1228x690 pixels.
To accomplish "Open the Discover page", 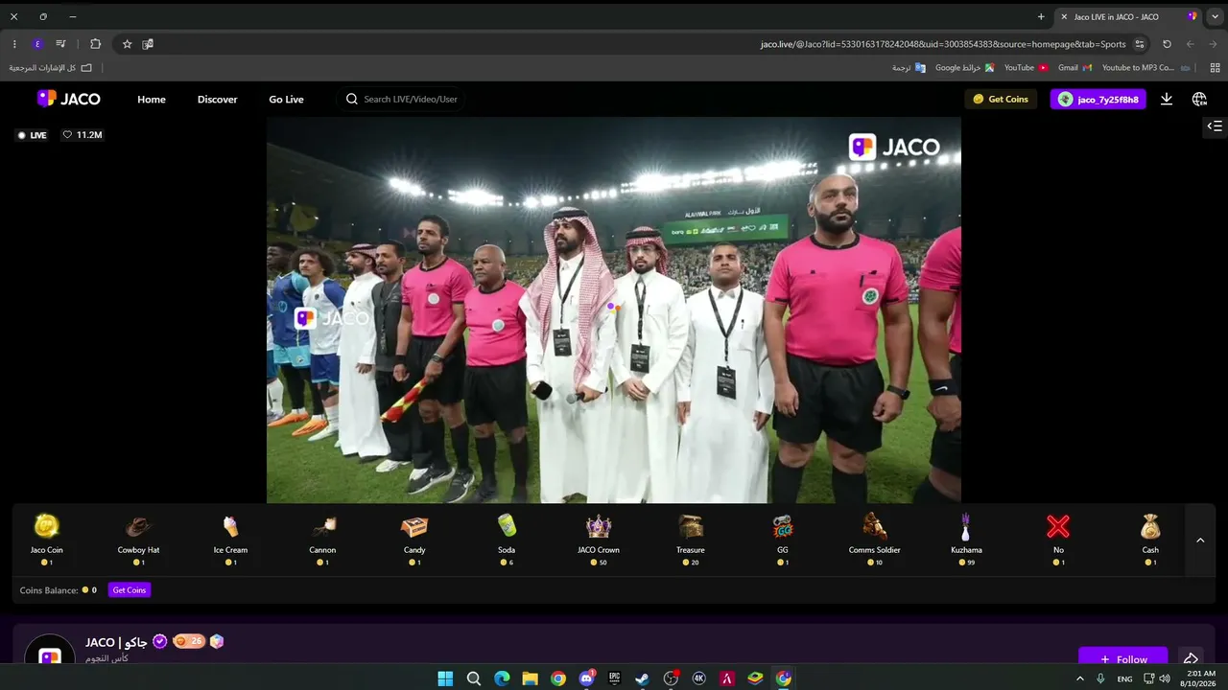I will pos(218,99).
